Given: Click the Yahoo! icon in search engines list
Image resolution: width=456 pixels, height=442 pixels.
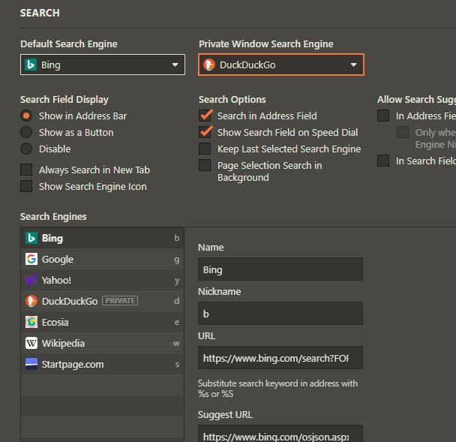Looking at the screenshot, I should pos(31,280).
